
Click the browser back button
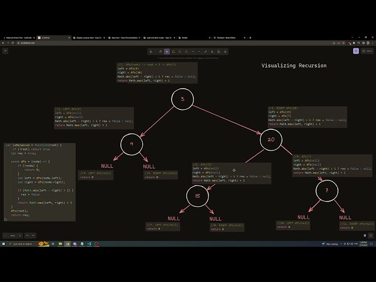3,43
